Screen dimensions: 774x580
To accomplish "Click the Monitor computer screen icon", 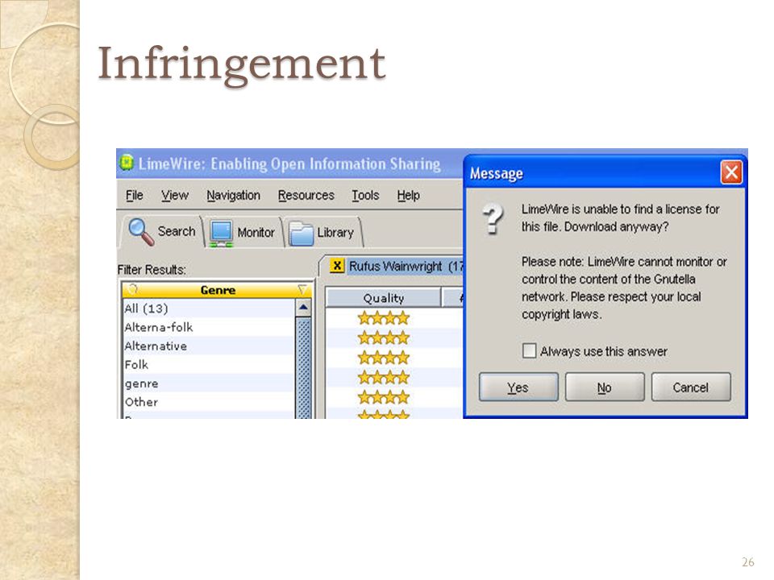I will tap(221, 234).
